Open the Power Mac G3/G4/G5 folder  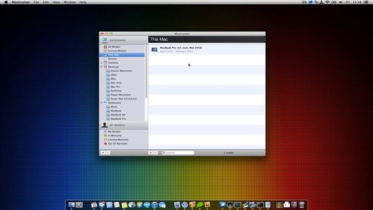[x=122, y=99]
